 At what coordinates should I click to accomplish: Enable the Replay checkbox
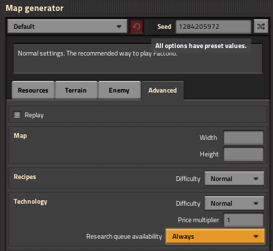point(17,115)
